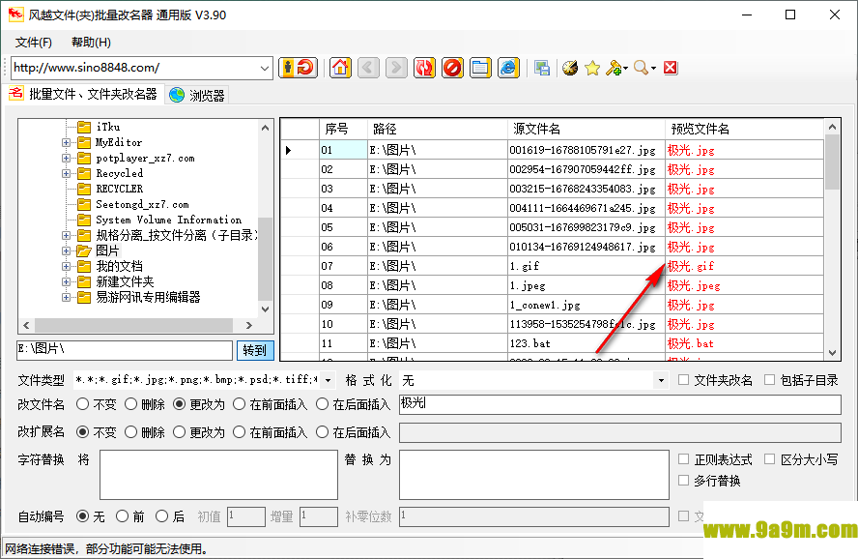
Task: Enable the 文件夹改名 checkbox
Action: tap(683, 379)
